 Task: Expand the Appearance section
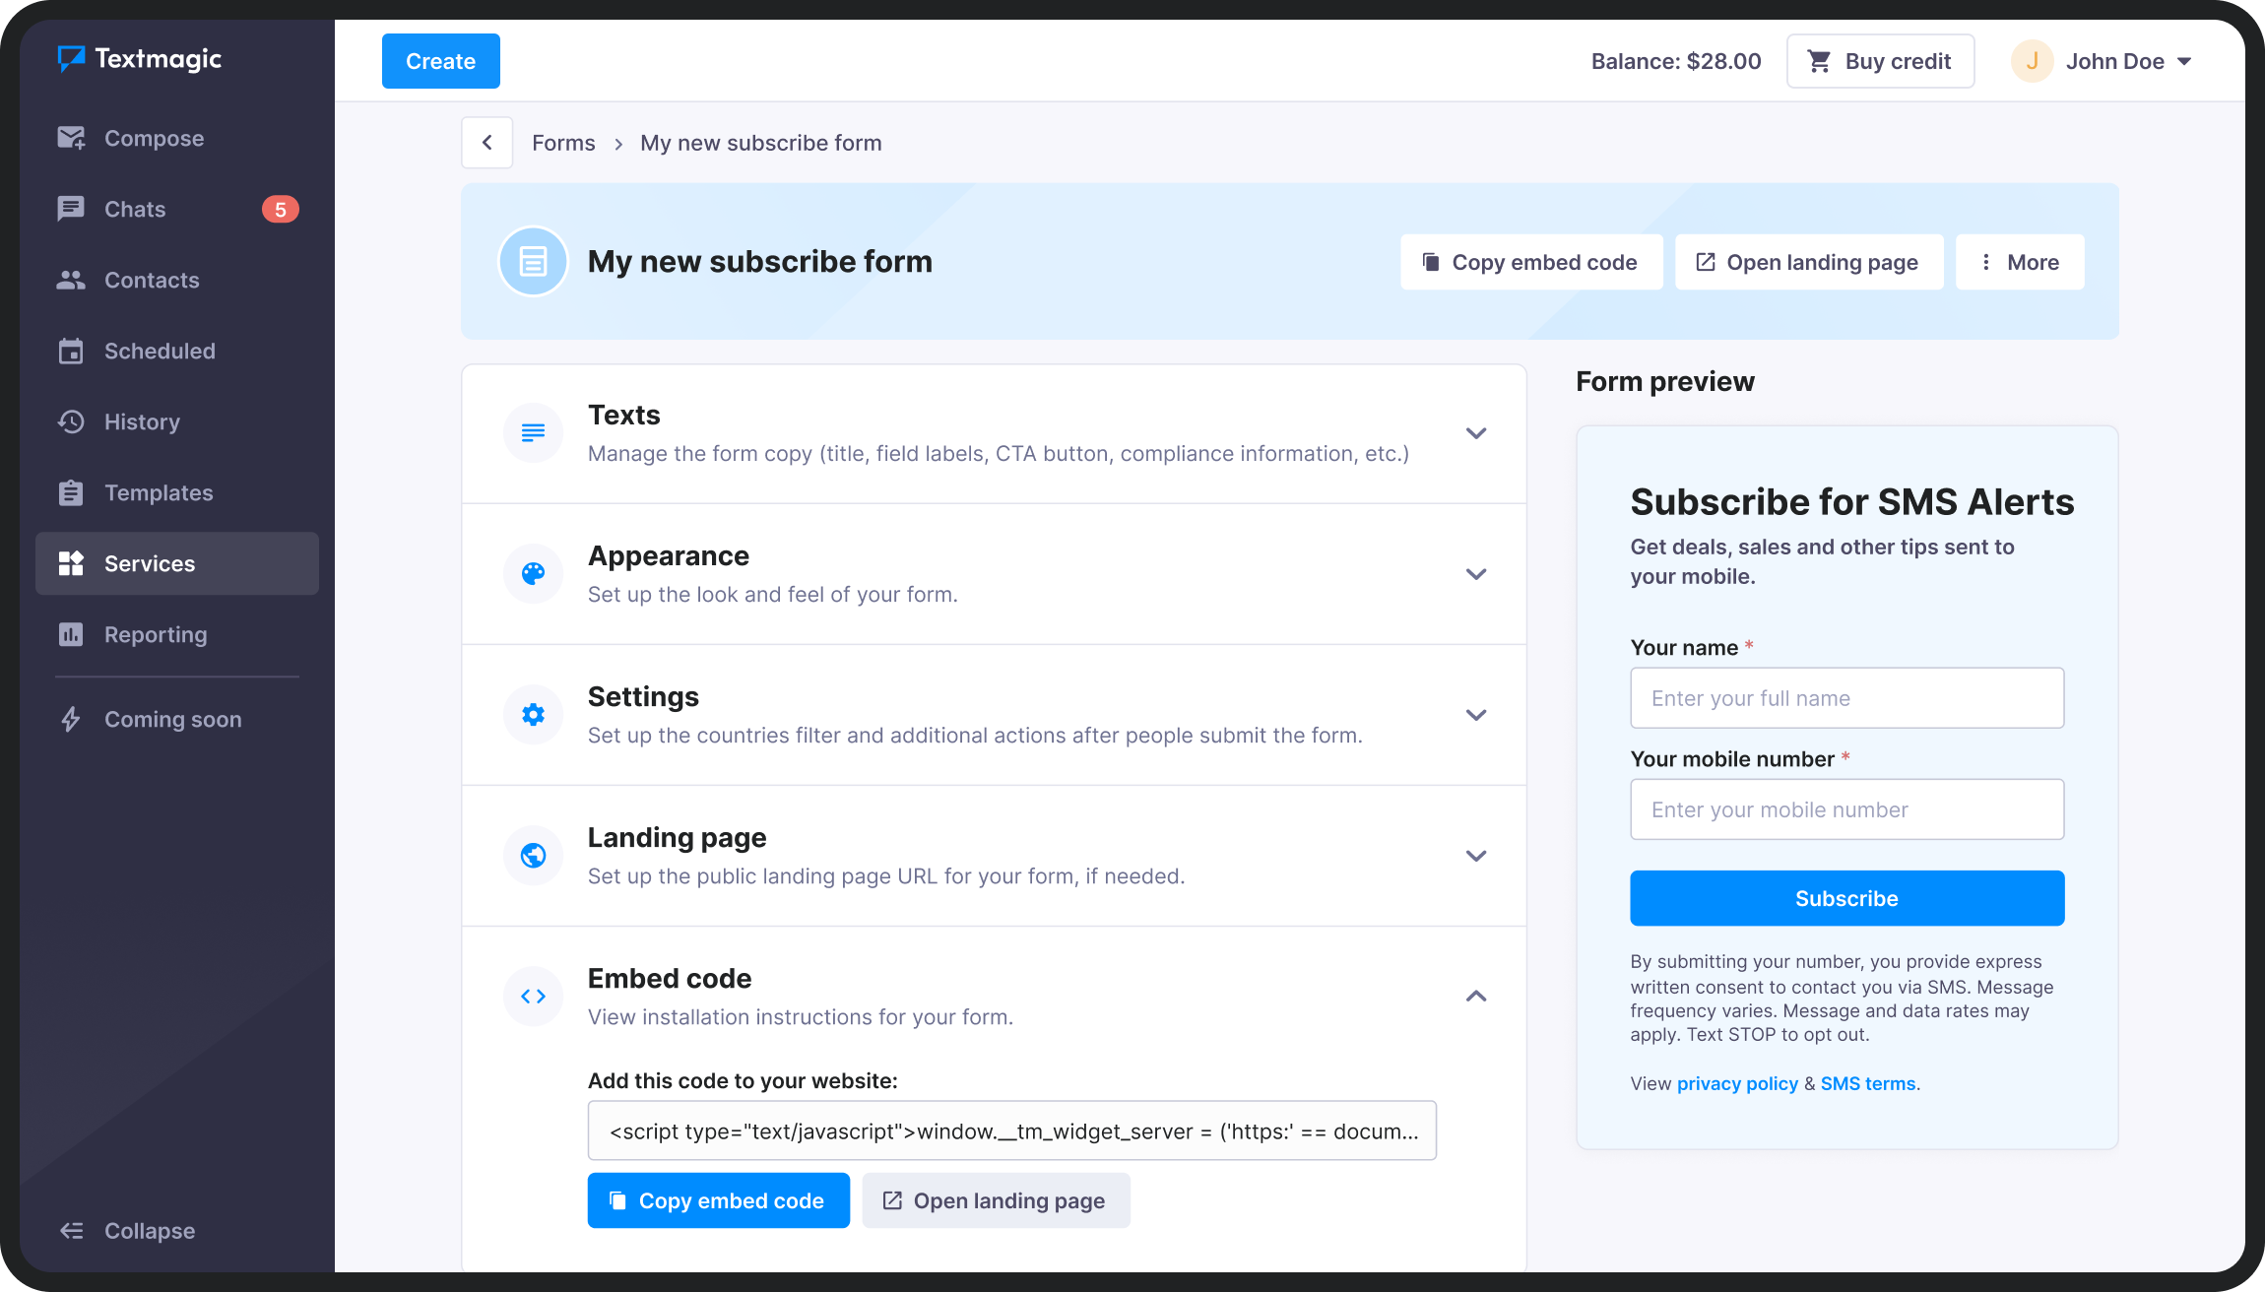click(x=1475, y=574)
